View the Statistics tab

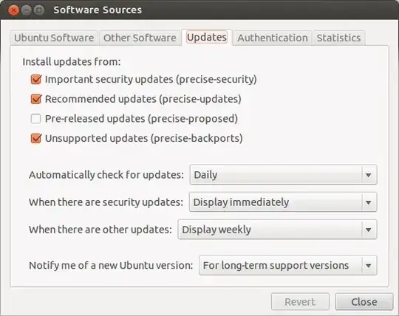338,38
